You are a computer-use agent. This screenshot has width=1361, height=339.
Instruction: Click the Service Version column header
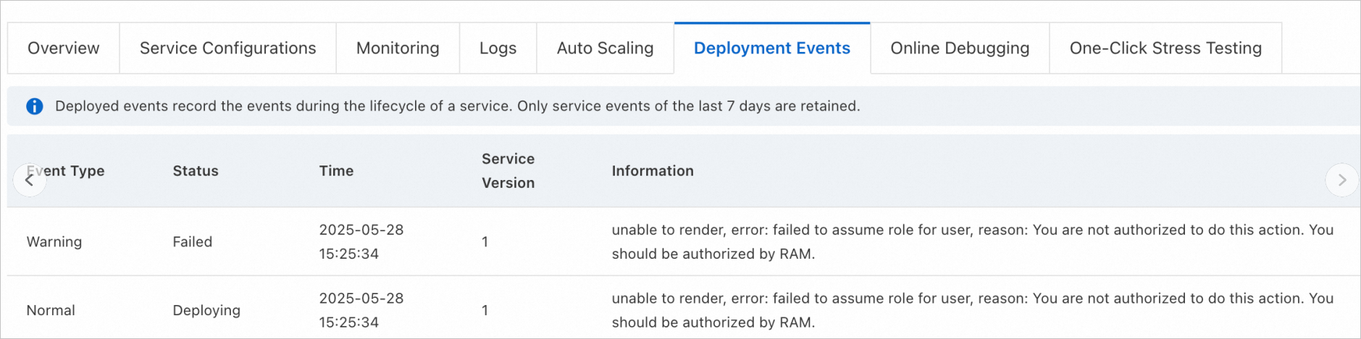click(508, 171)
